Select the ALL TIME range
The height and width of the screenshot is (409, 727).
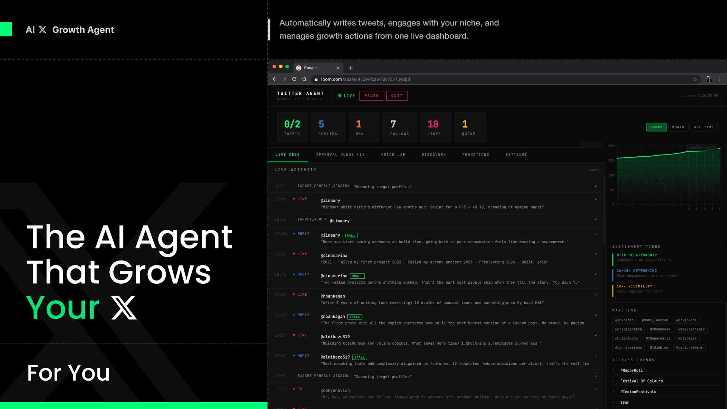tap(704, 127)
